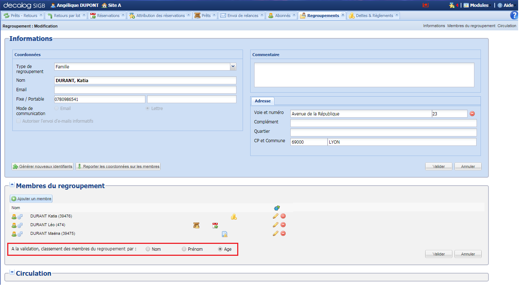This screenshot has width=525, height=288.
Task: Open the Type de regroupement dropdown
Action: pyautogui.click(x=233, y=67)
